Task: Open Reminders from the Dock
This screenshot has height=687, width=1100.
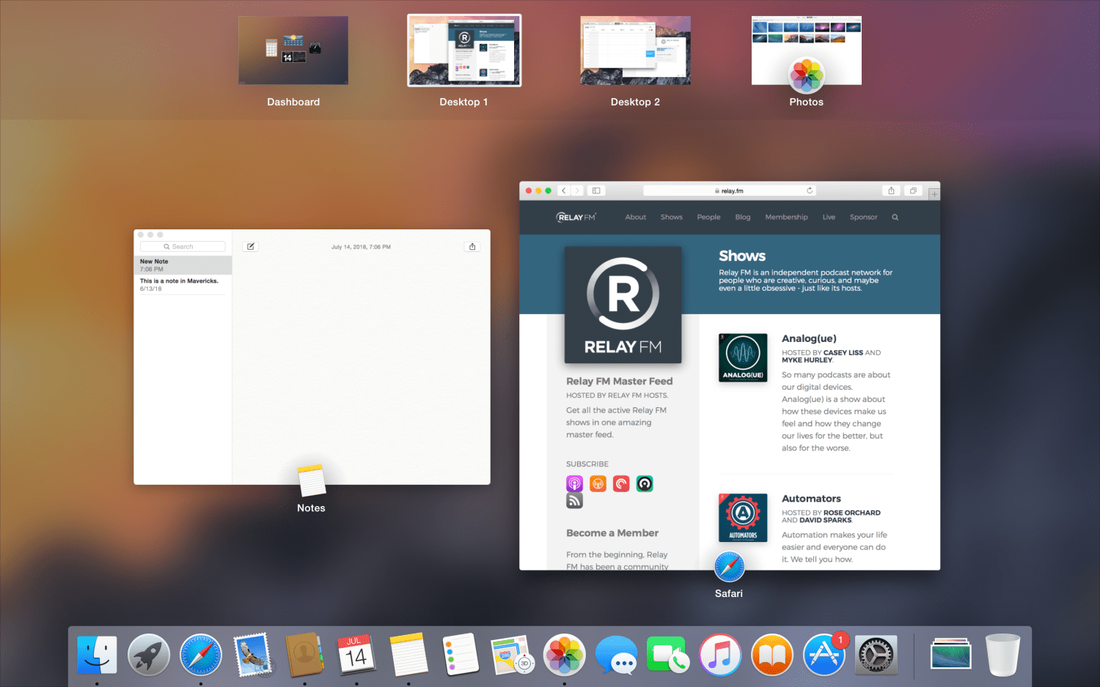Action: [x=461, y=654]
